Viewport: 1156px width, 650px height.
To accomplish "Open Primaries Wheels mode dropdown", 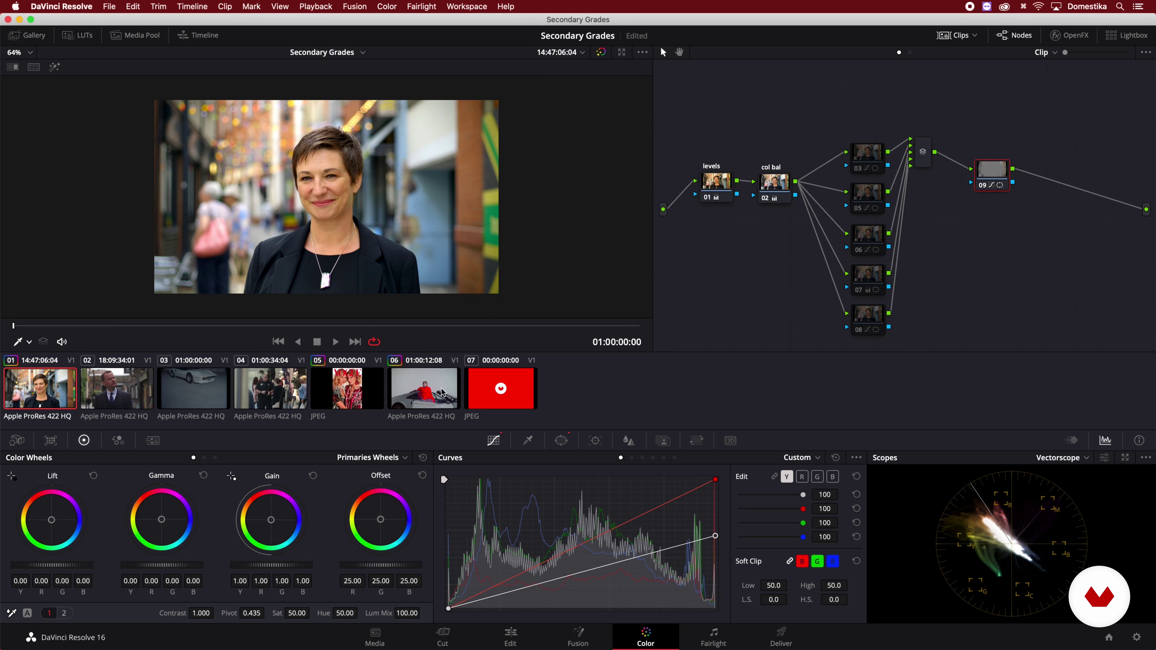I will pos(372,457).
